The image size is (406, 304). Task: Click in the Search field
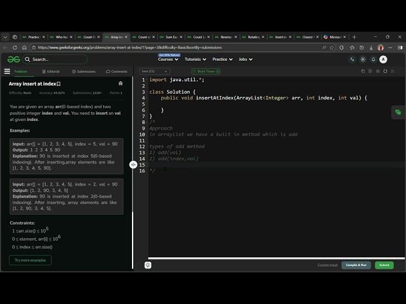[x=55, y=60]
